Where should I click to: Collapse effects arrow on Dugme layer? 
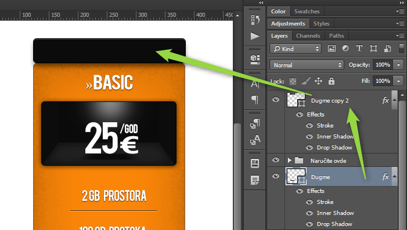pos(395,176)
